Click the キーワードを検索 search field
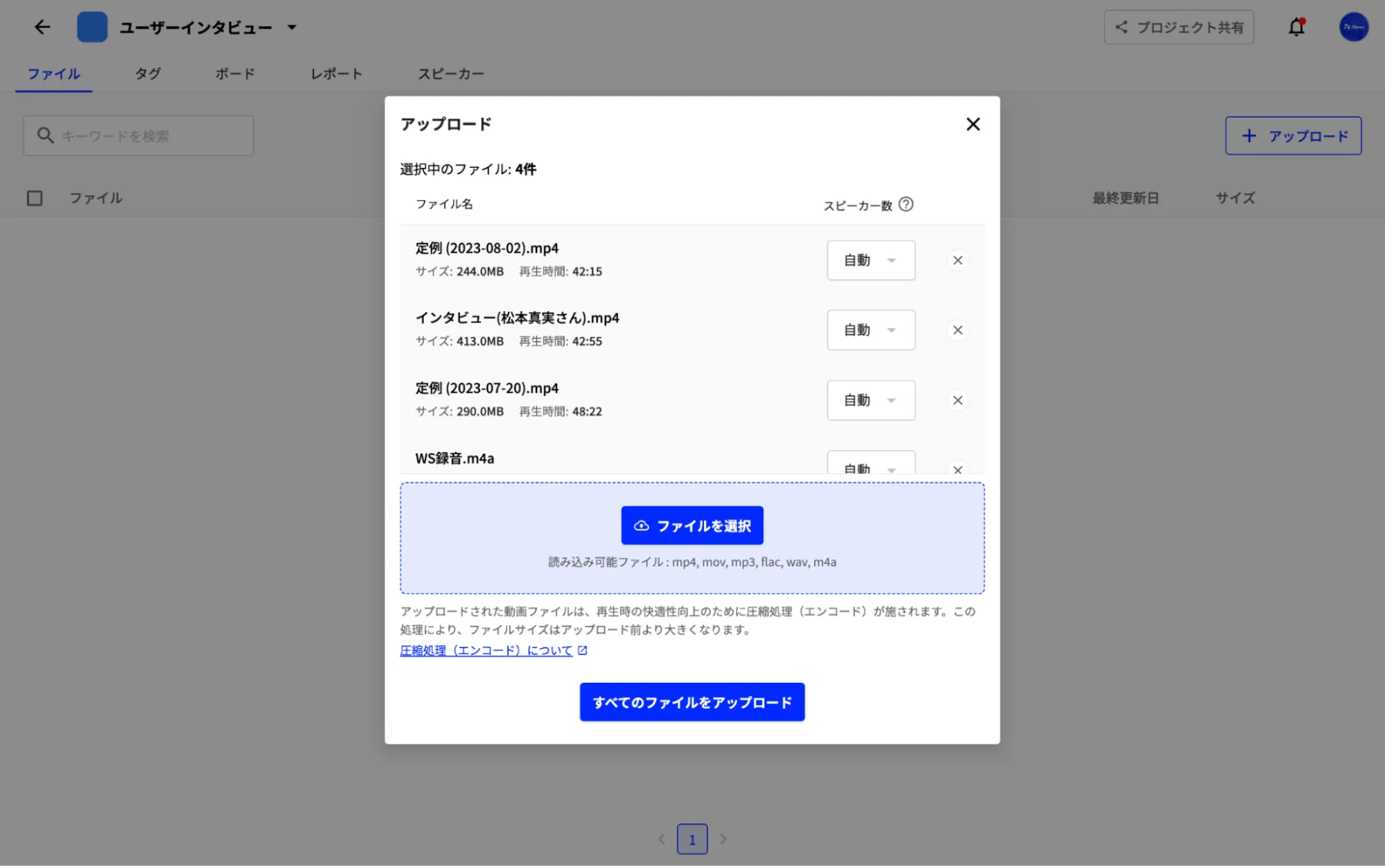 (138, 136)
